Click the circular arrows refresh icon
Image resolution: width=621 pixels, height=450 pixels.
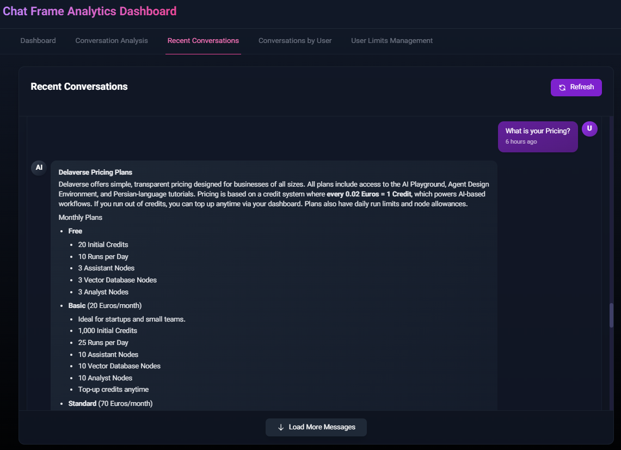(563, 88)
